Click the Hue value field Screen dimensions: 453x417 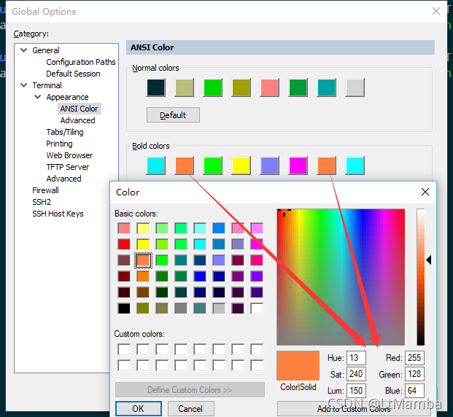click(356, 358)
